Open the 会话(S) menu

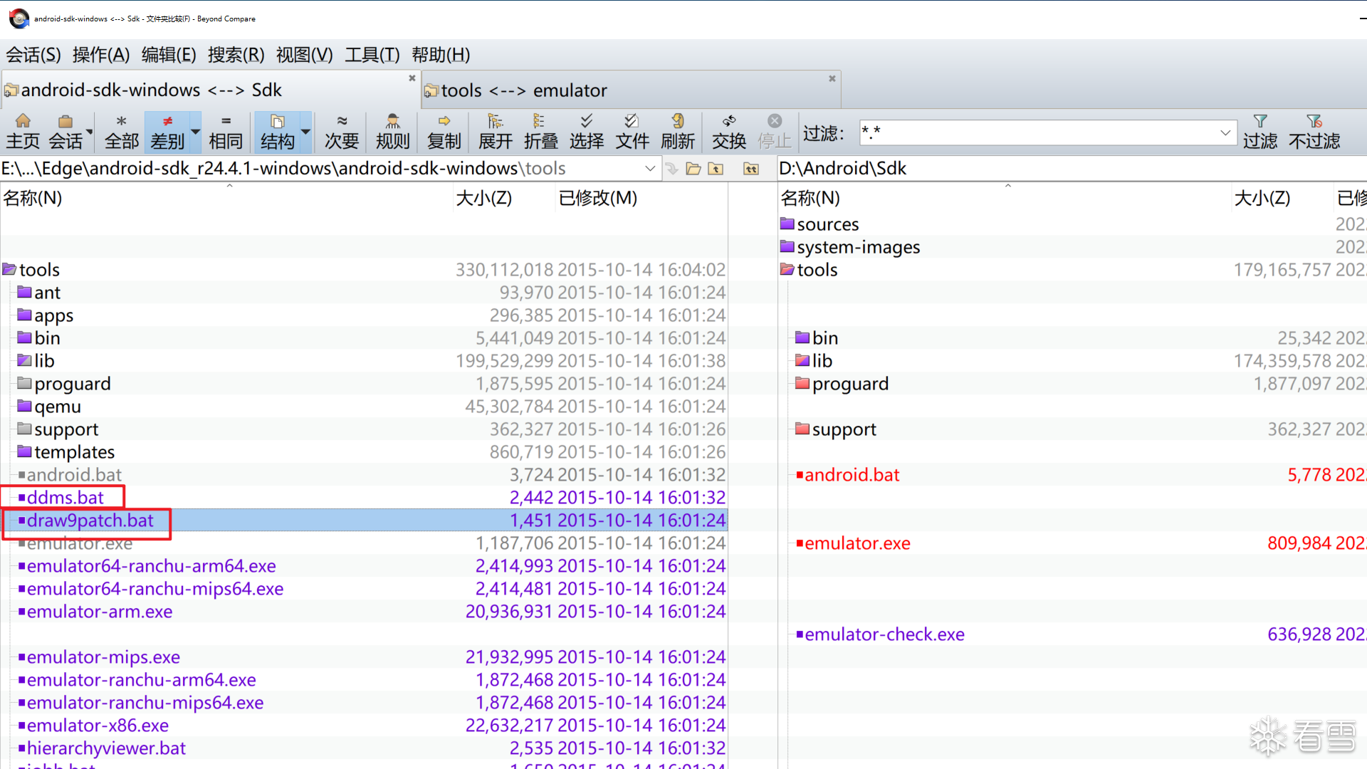click(x=33, y=55)
